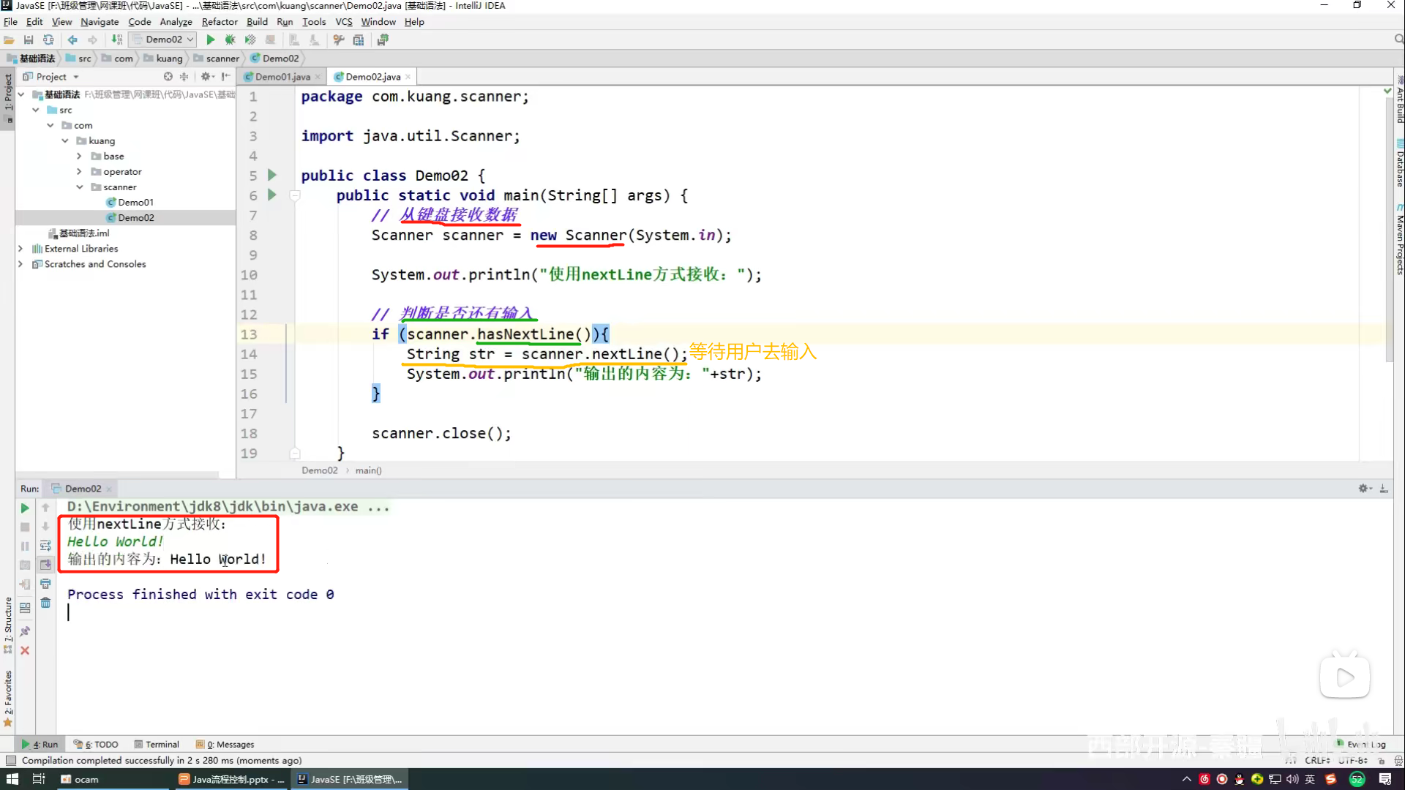Pin the Run tab
The height and width of the screenshot is (790, 1405).
click(x=25, y=631)
